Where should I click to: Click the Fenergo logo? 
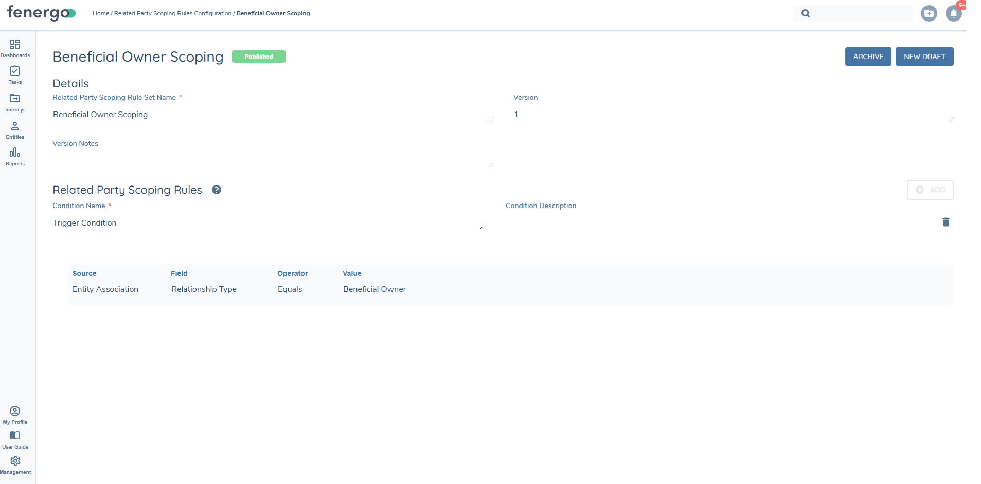click(41, 13)
